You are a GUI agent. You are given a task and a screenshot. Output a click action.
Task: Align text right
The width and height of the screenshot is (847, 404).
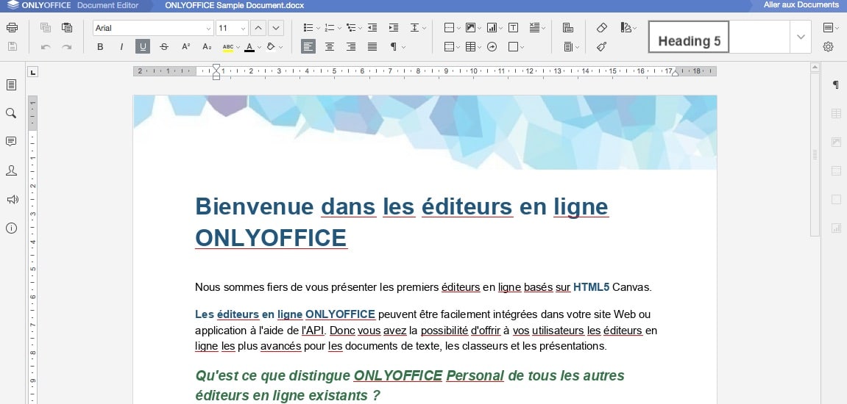pyautogui.click(x=351, y=47)
